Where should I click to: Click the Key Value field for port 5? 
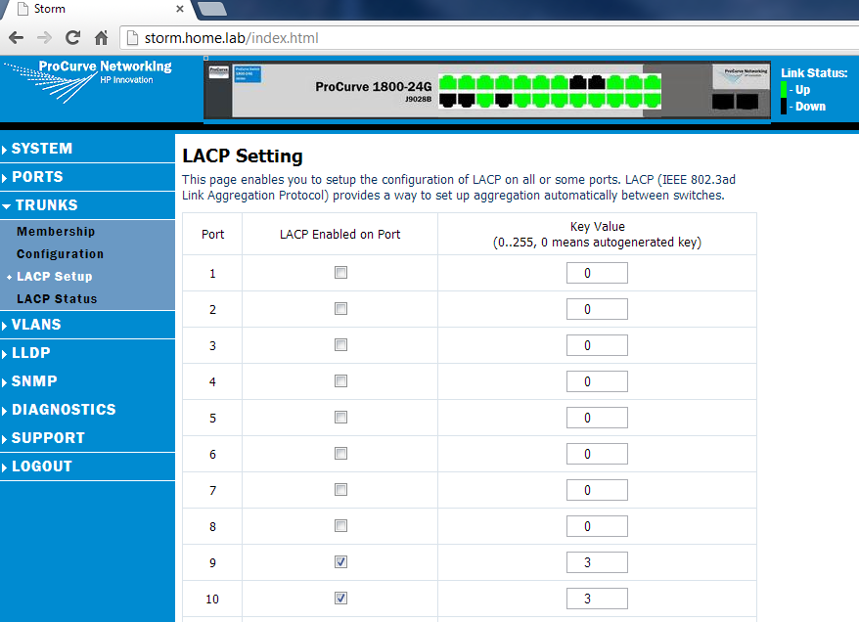[597, 418]
